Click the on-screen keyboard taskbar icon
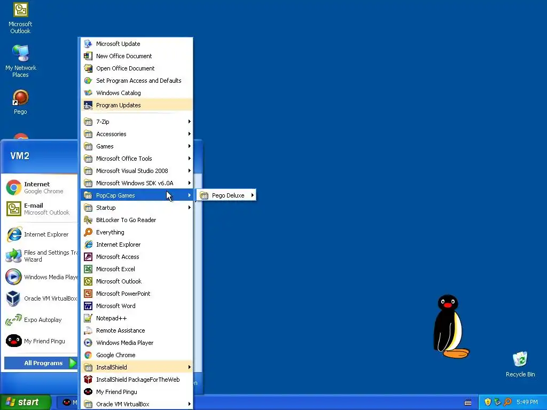Screen dimensions: 547x410 (468, 403)
